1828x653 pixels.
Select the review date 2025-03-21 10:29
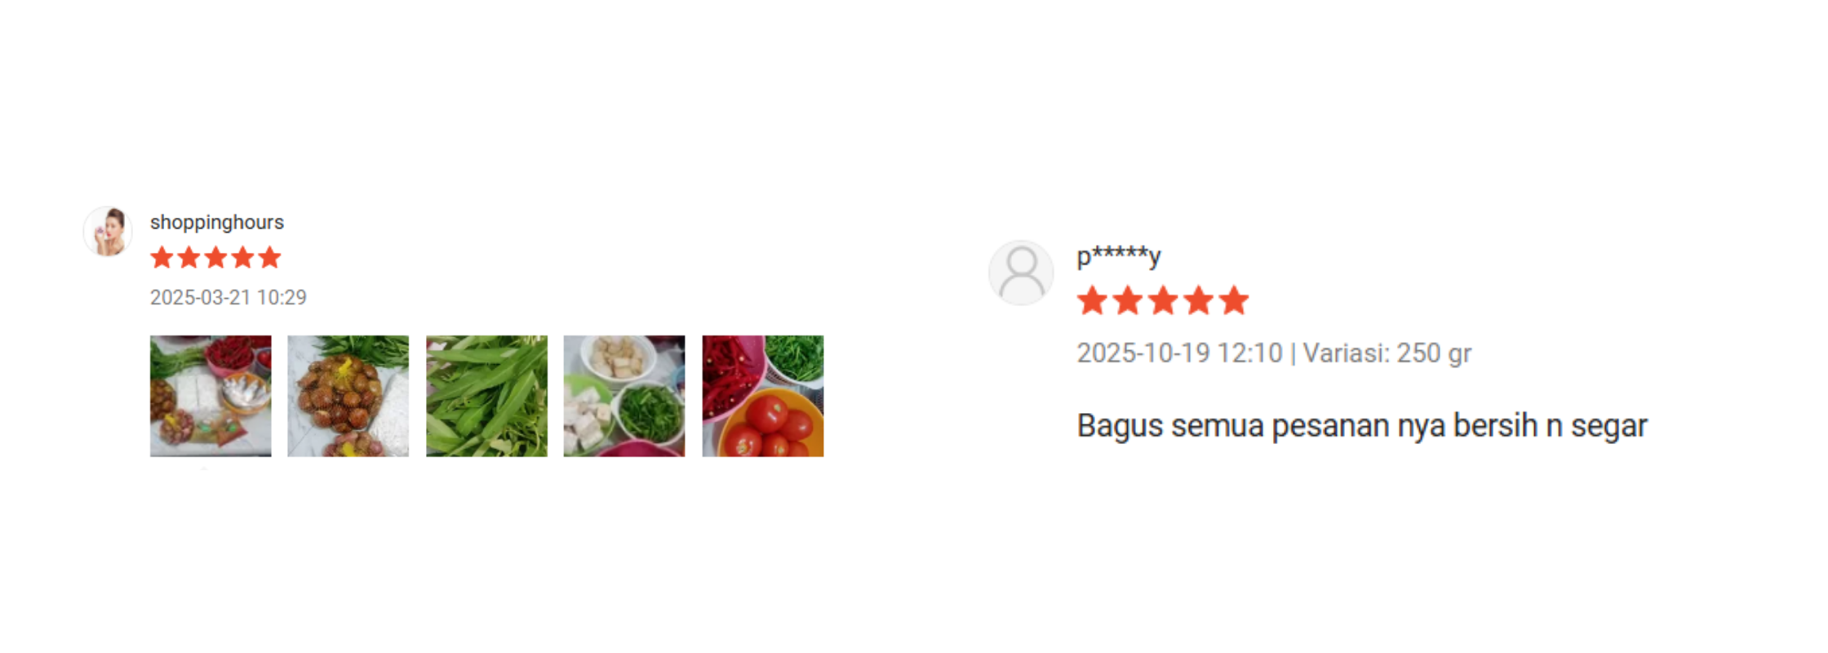[x=228, y=297]
